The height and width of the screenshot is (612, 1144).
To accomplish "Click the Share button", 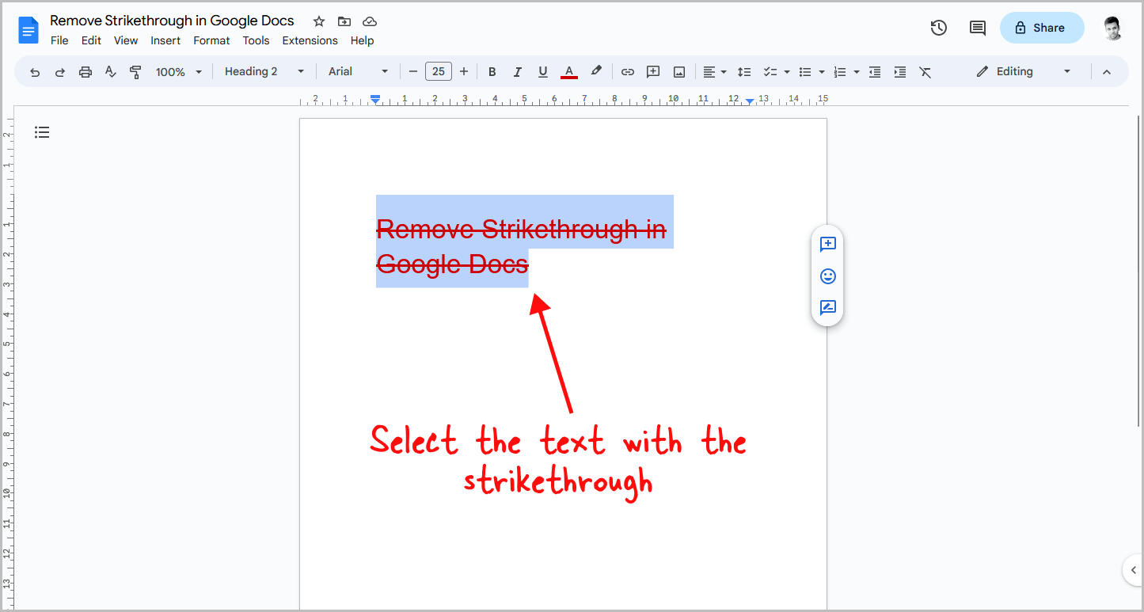I will click(1041, 27).
